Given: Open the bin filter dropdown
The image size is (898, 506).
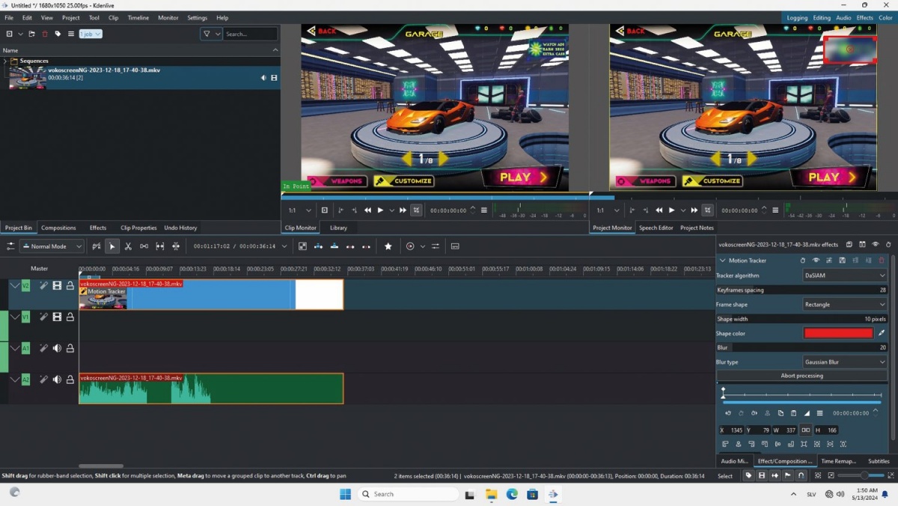Looking at the screenshot, I should 212,34.
